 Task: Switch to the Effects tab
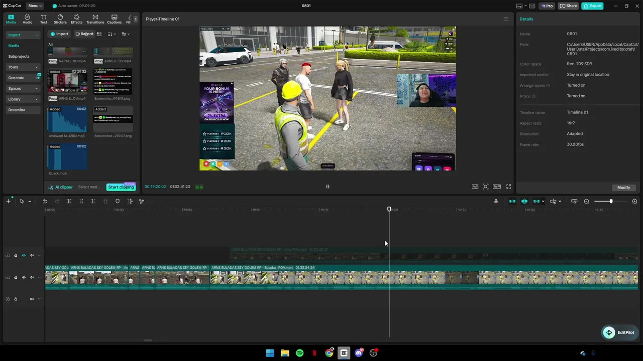point(76,19)
